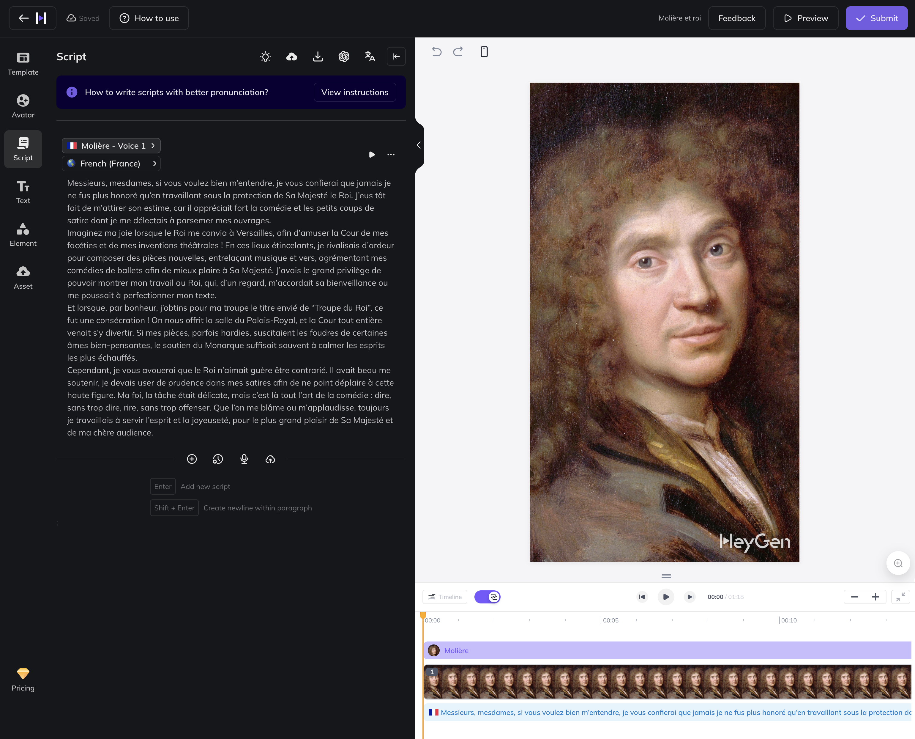
Task: Click the translate script icon
Action: pyautogui.click(x=370, y=56)
